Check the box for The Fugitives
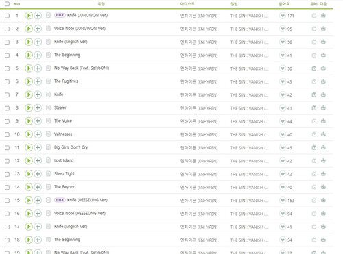 click(7, 81)
